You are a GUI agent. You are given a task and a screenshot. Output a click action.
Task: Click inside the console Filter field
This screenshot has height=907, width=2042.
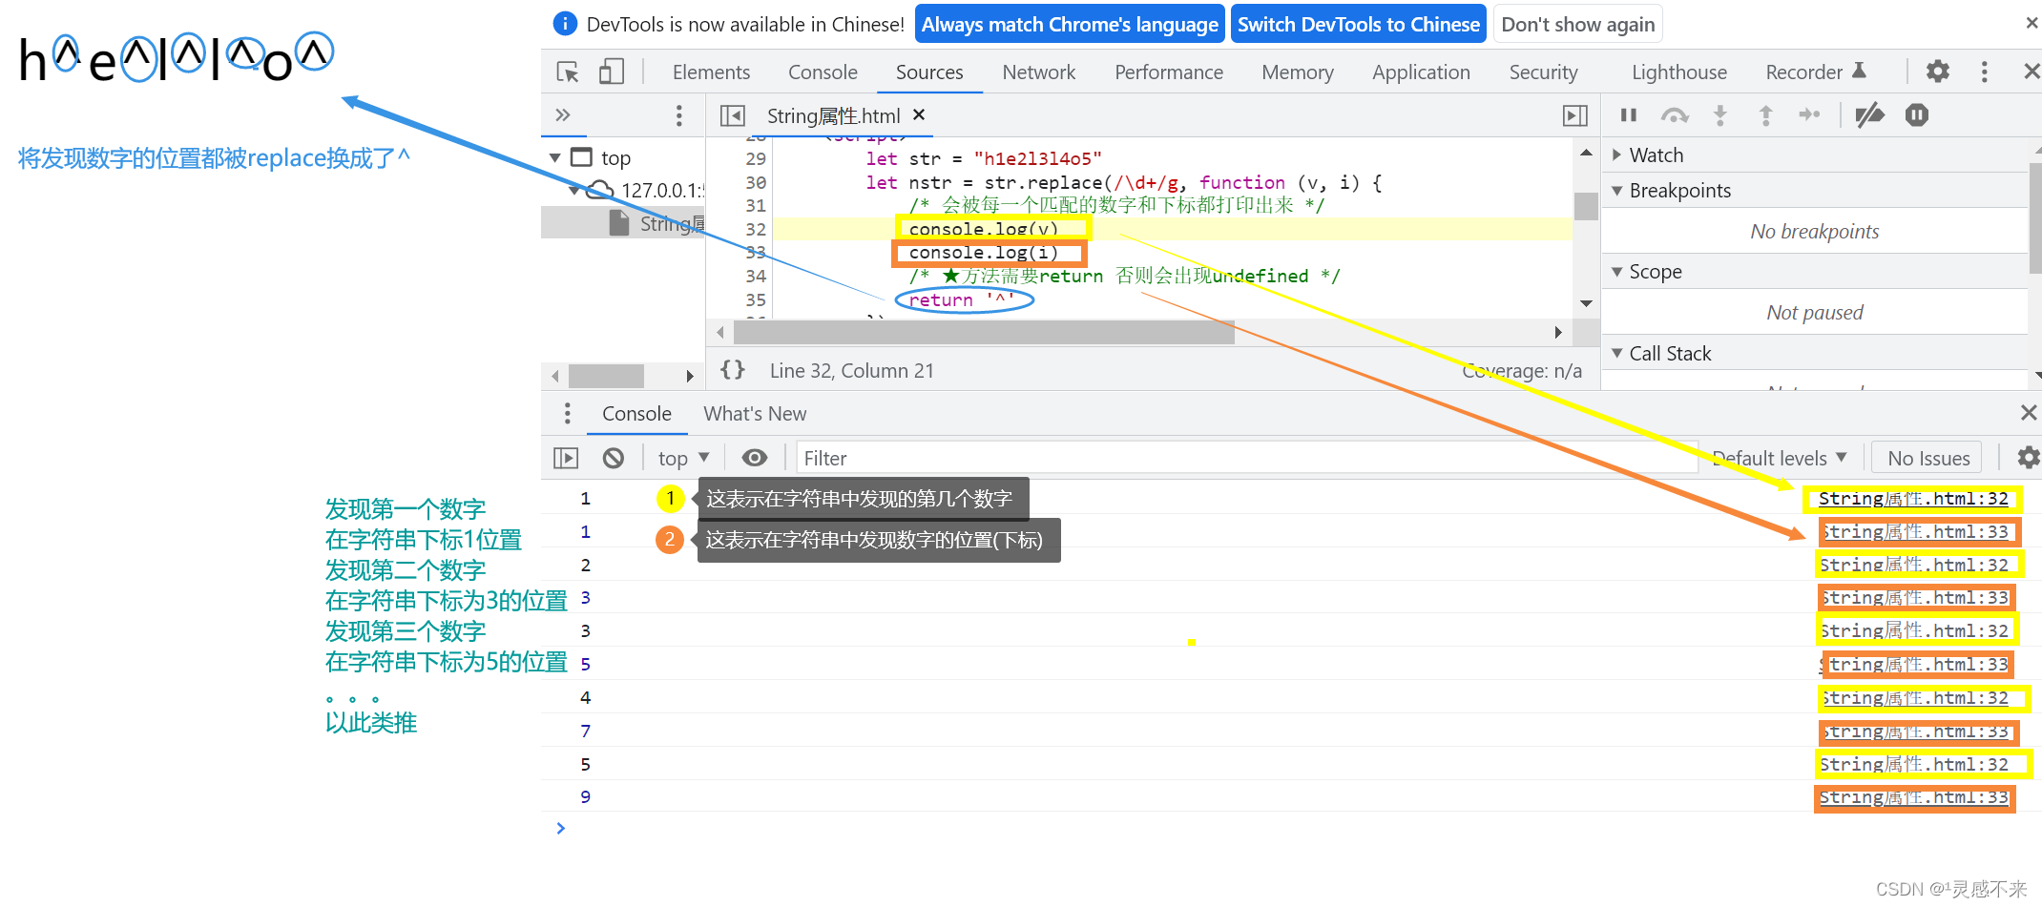click(954, 458)
